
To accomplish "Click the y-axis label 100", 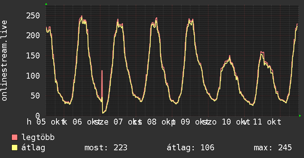I will click(33, 76).
